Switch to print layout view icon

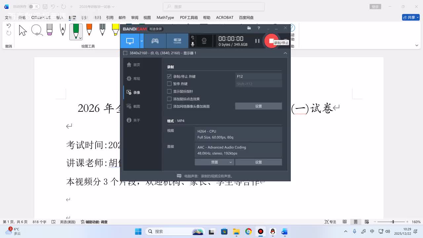pos(356,222)
